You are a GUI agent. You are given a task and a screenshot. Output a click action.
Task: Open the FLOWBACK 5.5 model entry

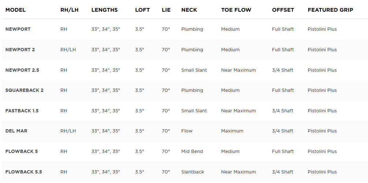coord(24,172)
